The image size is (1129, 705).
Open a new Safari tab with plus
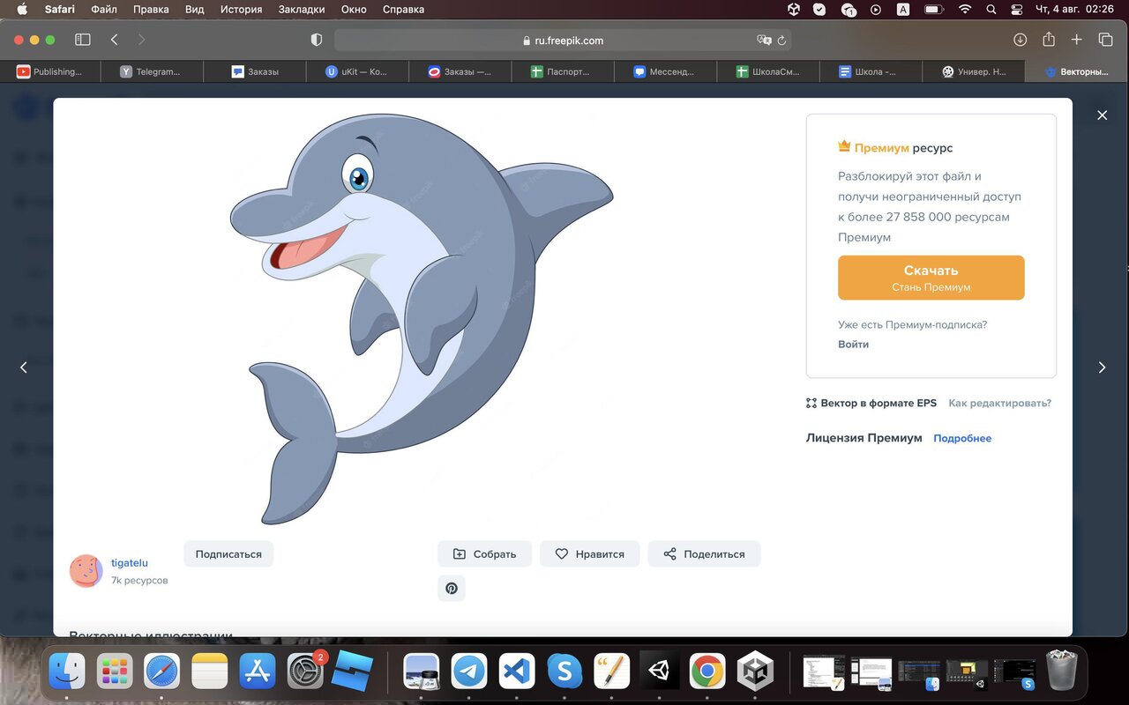(x=1077, y=40)
